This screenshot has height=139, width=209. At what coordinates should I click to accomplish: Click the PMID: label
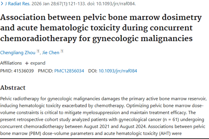click(x=6, y=71)
